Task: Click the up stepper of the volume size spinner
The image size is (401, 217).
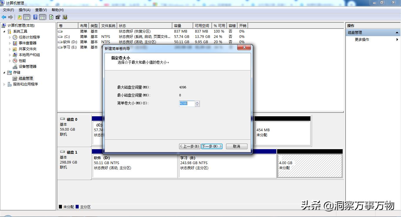Action: 197,102
